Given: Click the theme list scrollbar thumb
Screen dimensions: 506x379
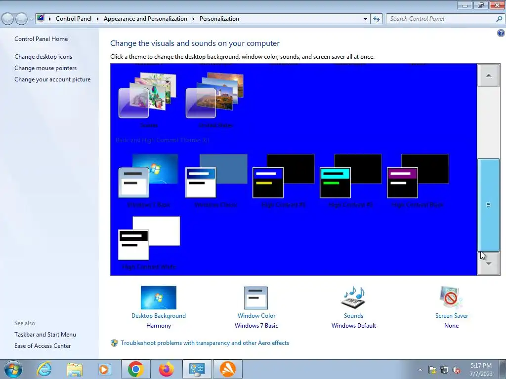Looking at the screenshot, I should 489,205.
